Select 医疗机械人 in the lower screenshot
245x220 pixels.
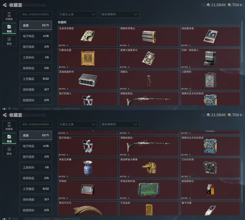[x=88, y=146]
